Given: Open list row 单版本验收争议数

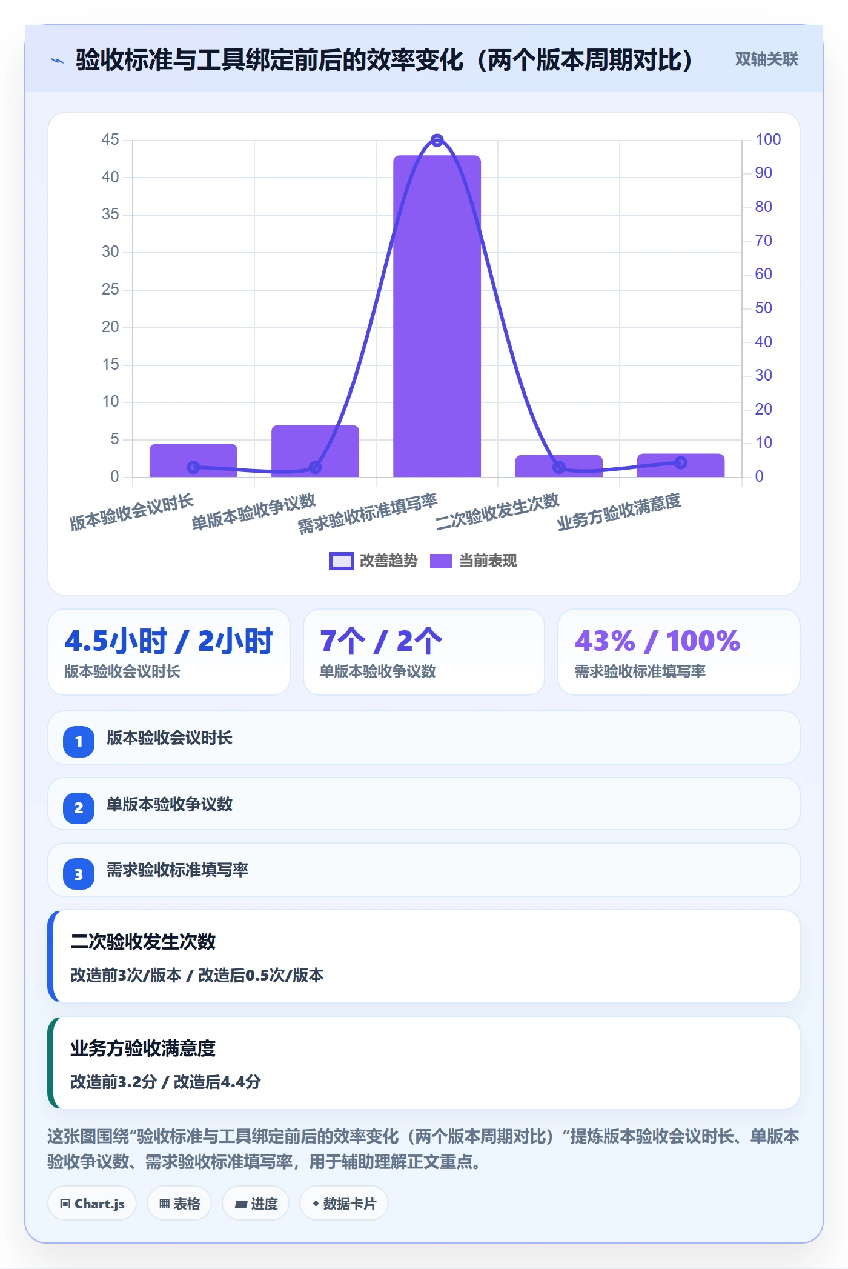Looking at the screenshot, I should point(424,804).
